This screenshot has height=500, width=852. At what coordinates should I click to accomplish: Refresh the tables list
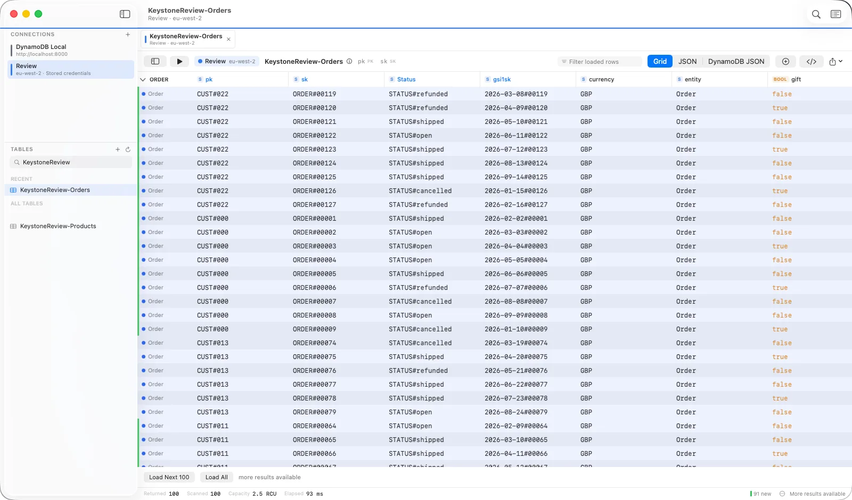(128, 149)
